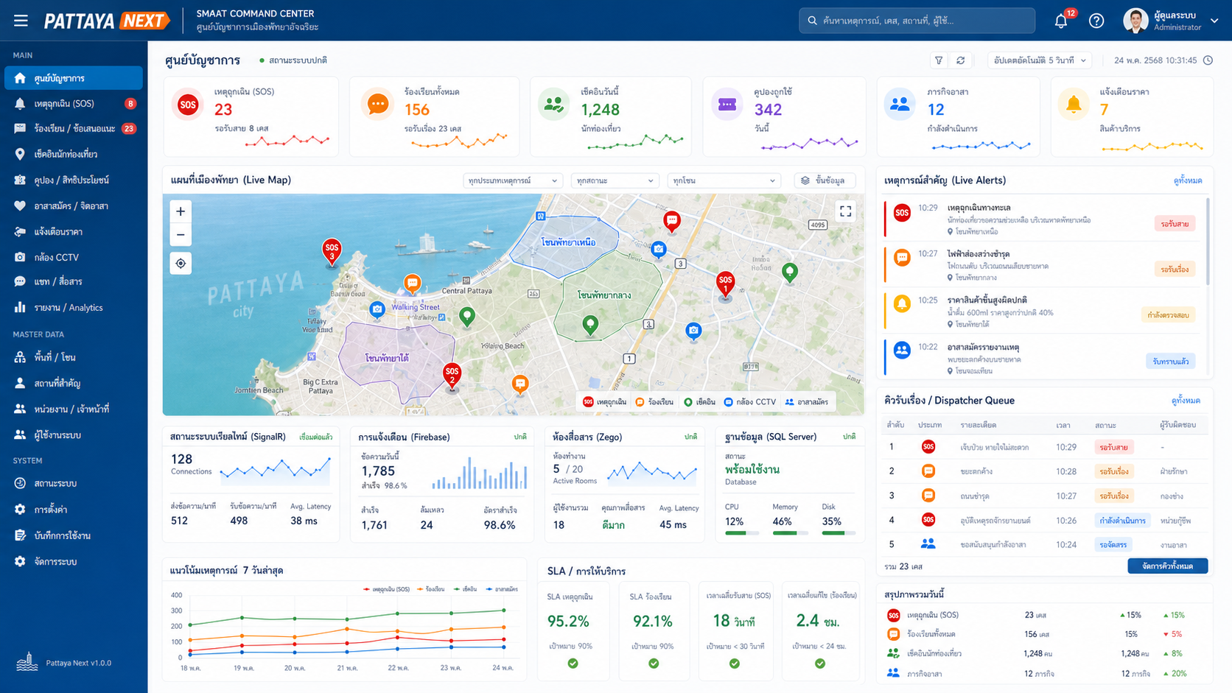Center map on current location
Image resolution: width=1232 pixels, height=693 pixels.
[181, 264]
